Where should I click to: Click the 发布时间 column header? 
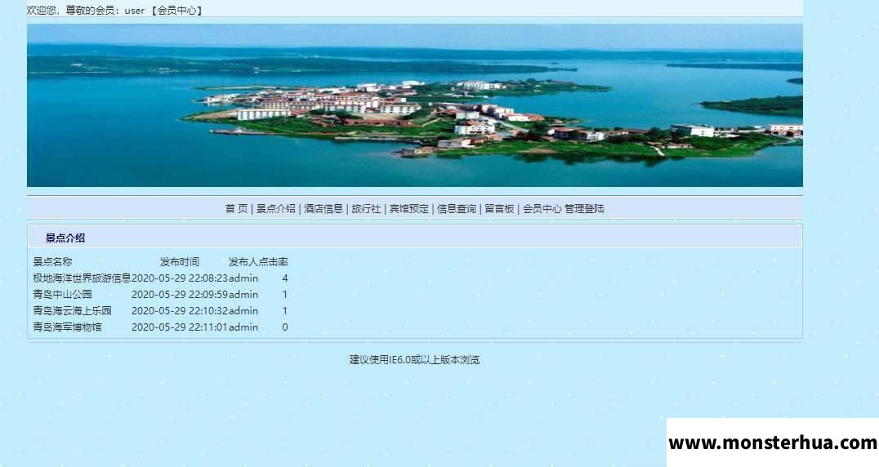coord(180,262)
